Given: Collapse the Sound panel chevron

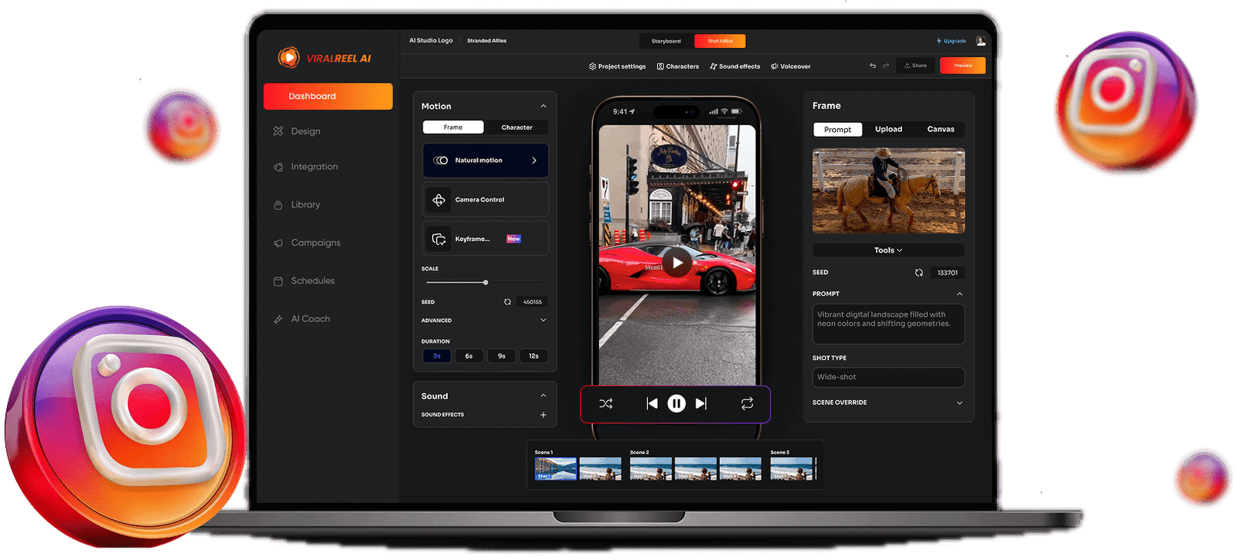Looking at the screenshot, I should [x=544, y=395].
